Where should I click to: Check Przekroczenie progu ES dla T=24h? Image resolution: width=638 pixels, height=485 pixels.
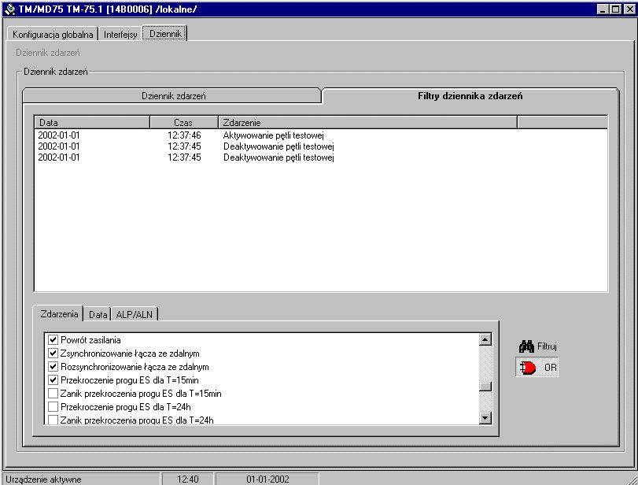point(53,407)
